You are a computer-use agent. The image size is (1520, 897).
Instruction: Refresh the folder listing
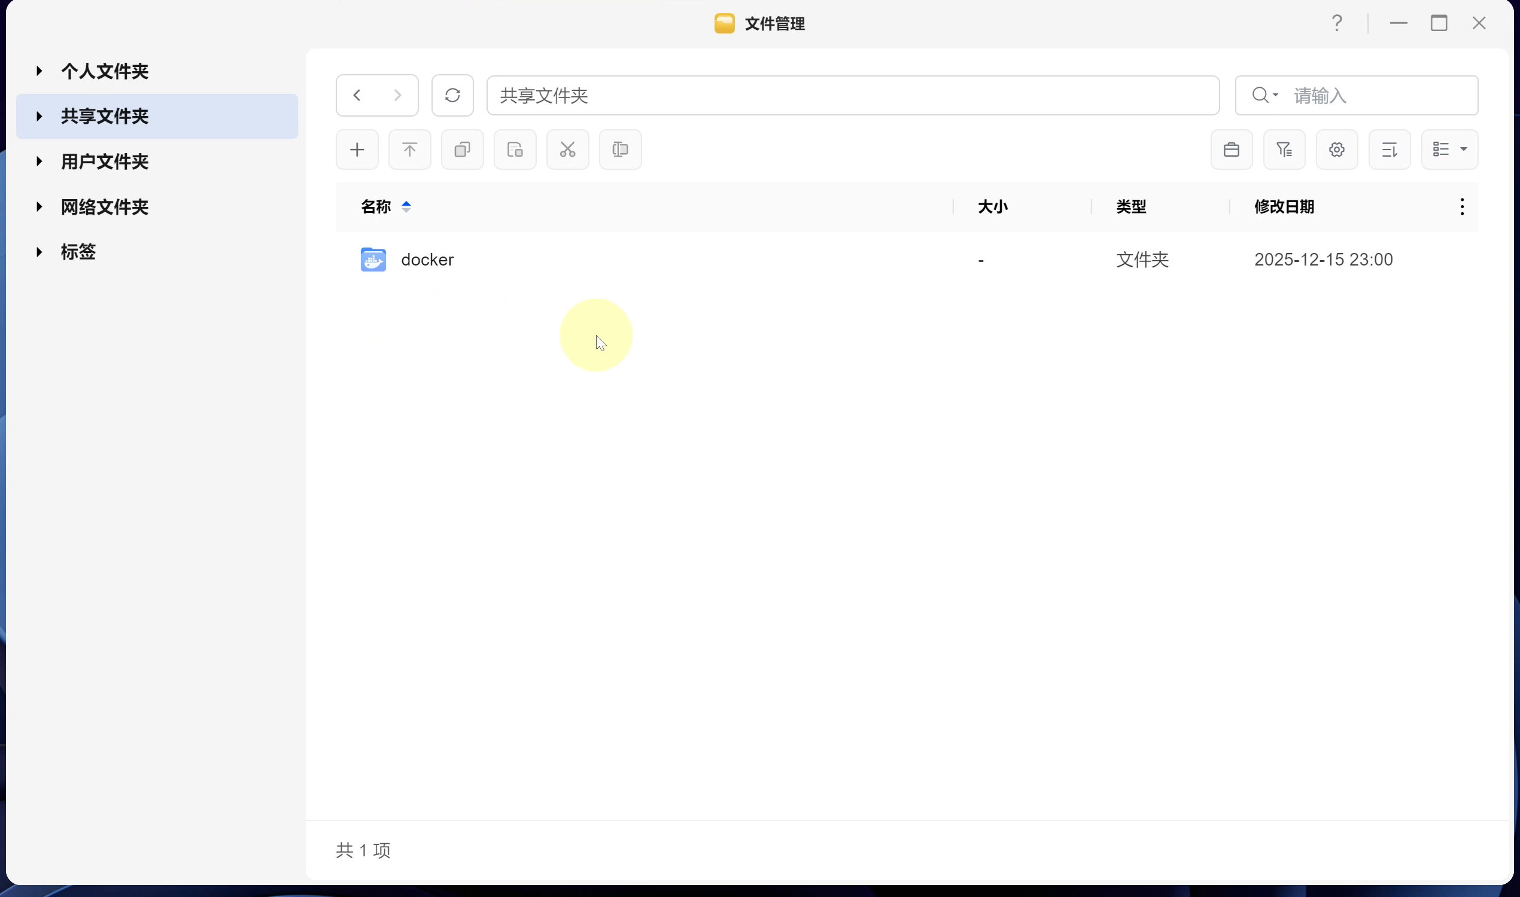452,96
